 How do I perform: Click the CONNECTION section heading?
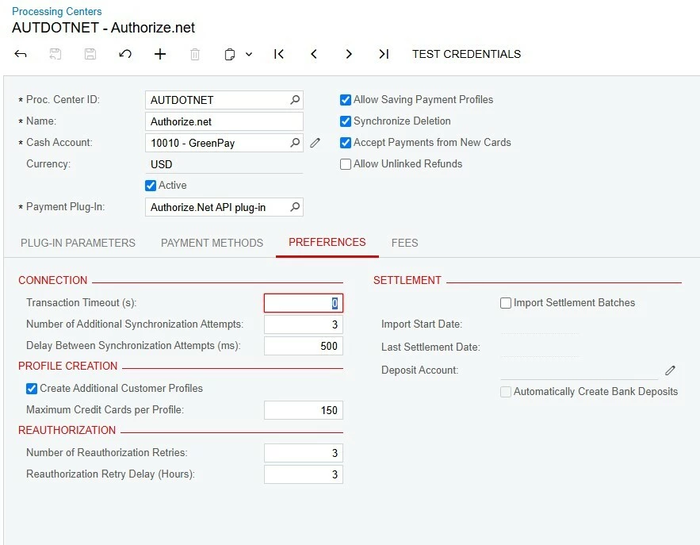(x=52, y=280)
